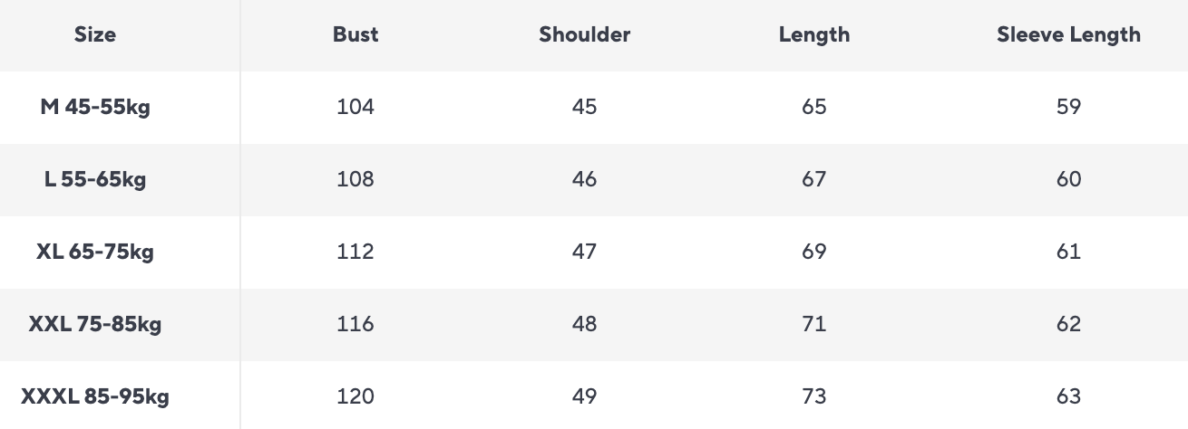Click bust value 120 for size XXXL
Viewport: 1188px width, 429px height.
(355, 396)
